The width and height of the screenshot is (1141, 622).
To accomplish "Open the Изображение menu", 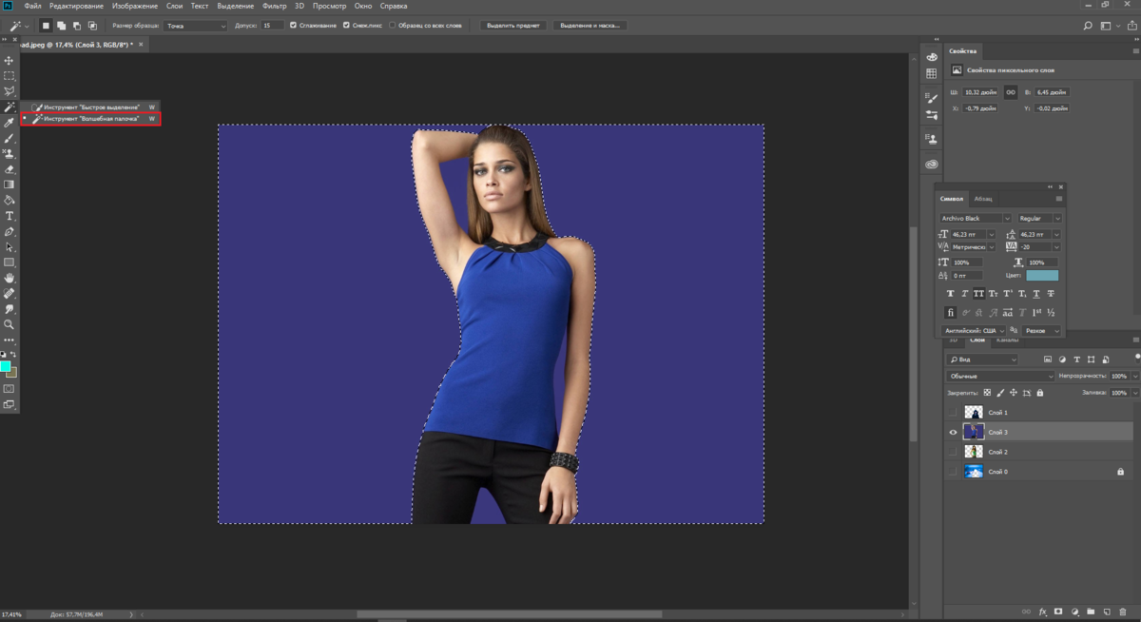I will 134,6.
